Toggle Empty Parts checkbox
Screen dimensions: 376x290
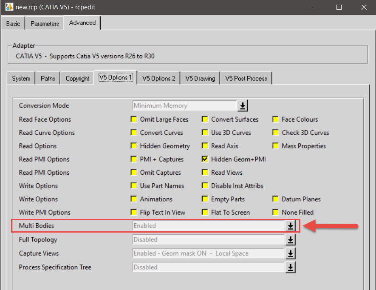click(x=205, y=199)
